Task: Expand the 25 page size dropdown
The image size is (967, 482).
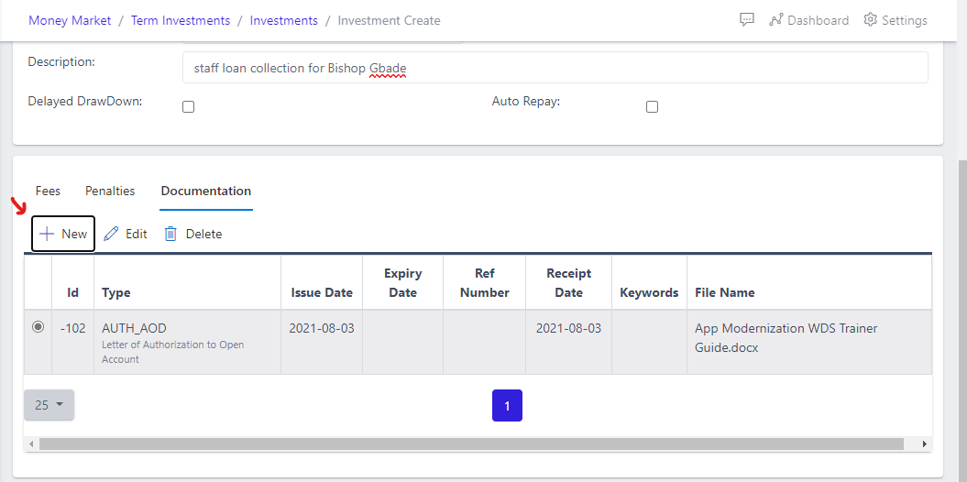Action: pos(49,405)
